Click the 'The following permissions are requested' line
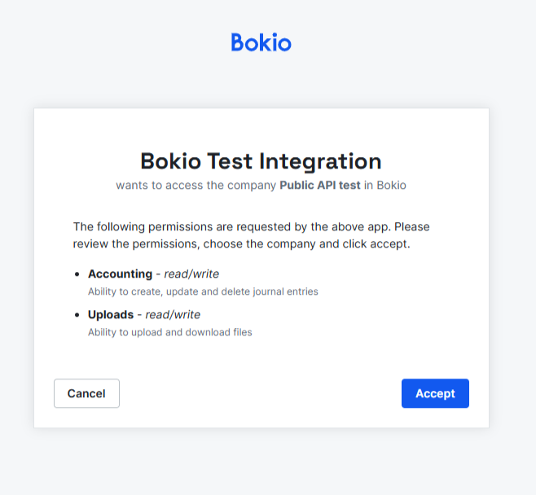The height and width of the screenshot is (495, 536). 251,227
